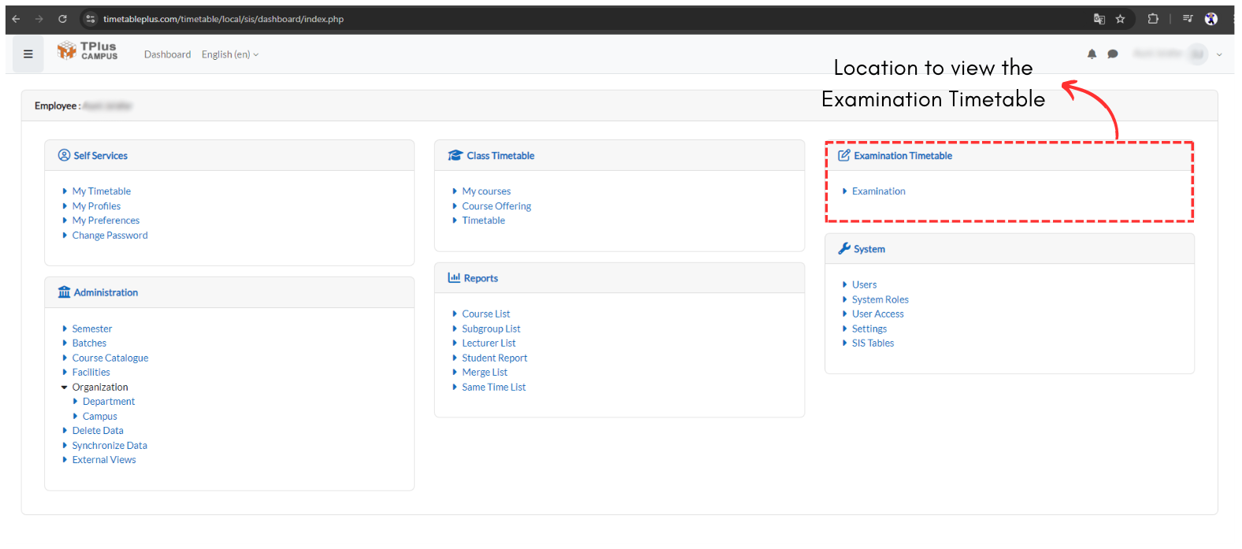Image resolution: width=1242 pixels, height=549 pixels.
Task: Collapse the Organization tree item
Action: coord(65,388)
